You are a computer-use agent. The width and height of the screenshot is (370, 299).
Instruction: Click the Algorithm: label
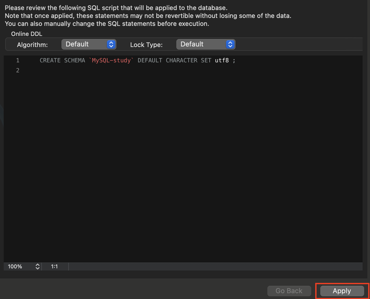(32, 45)
